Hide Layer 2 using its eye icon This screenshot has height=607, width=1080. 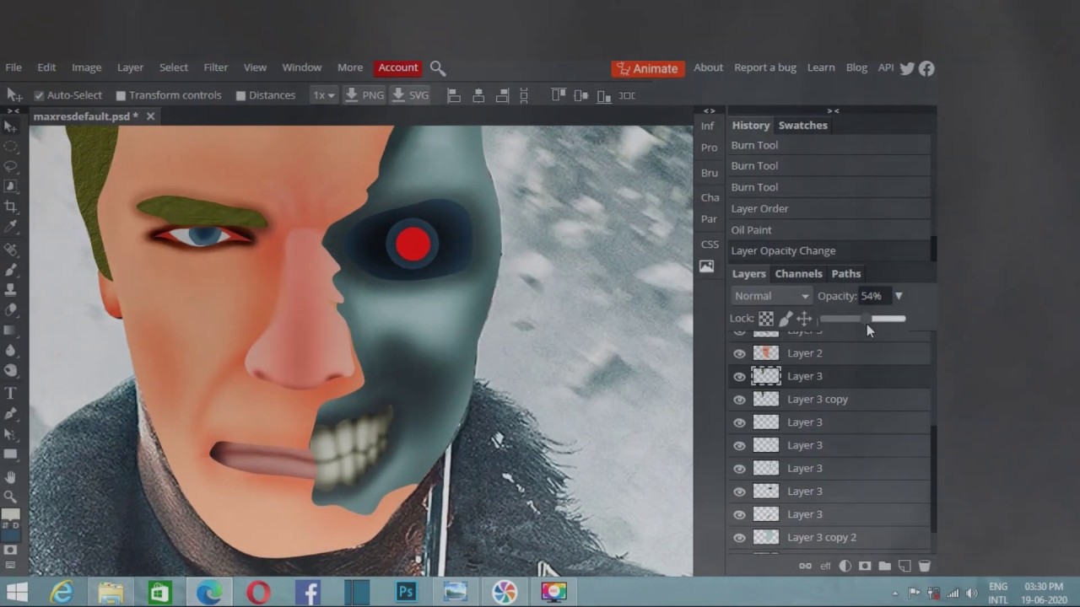(739, 353)
